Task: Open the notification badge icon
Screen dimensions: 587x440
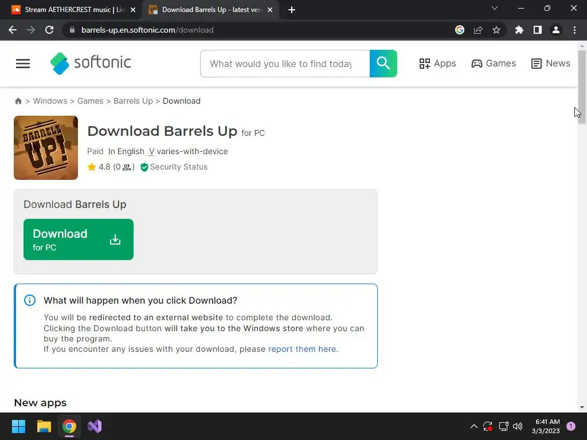Action: pos(571,426)
